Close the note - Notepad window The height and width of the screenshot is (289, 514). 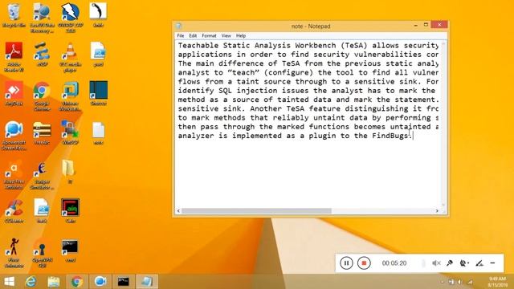[x=439, y=25]
